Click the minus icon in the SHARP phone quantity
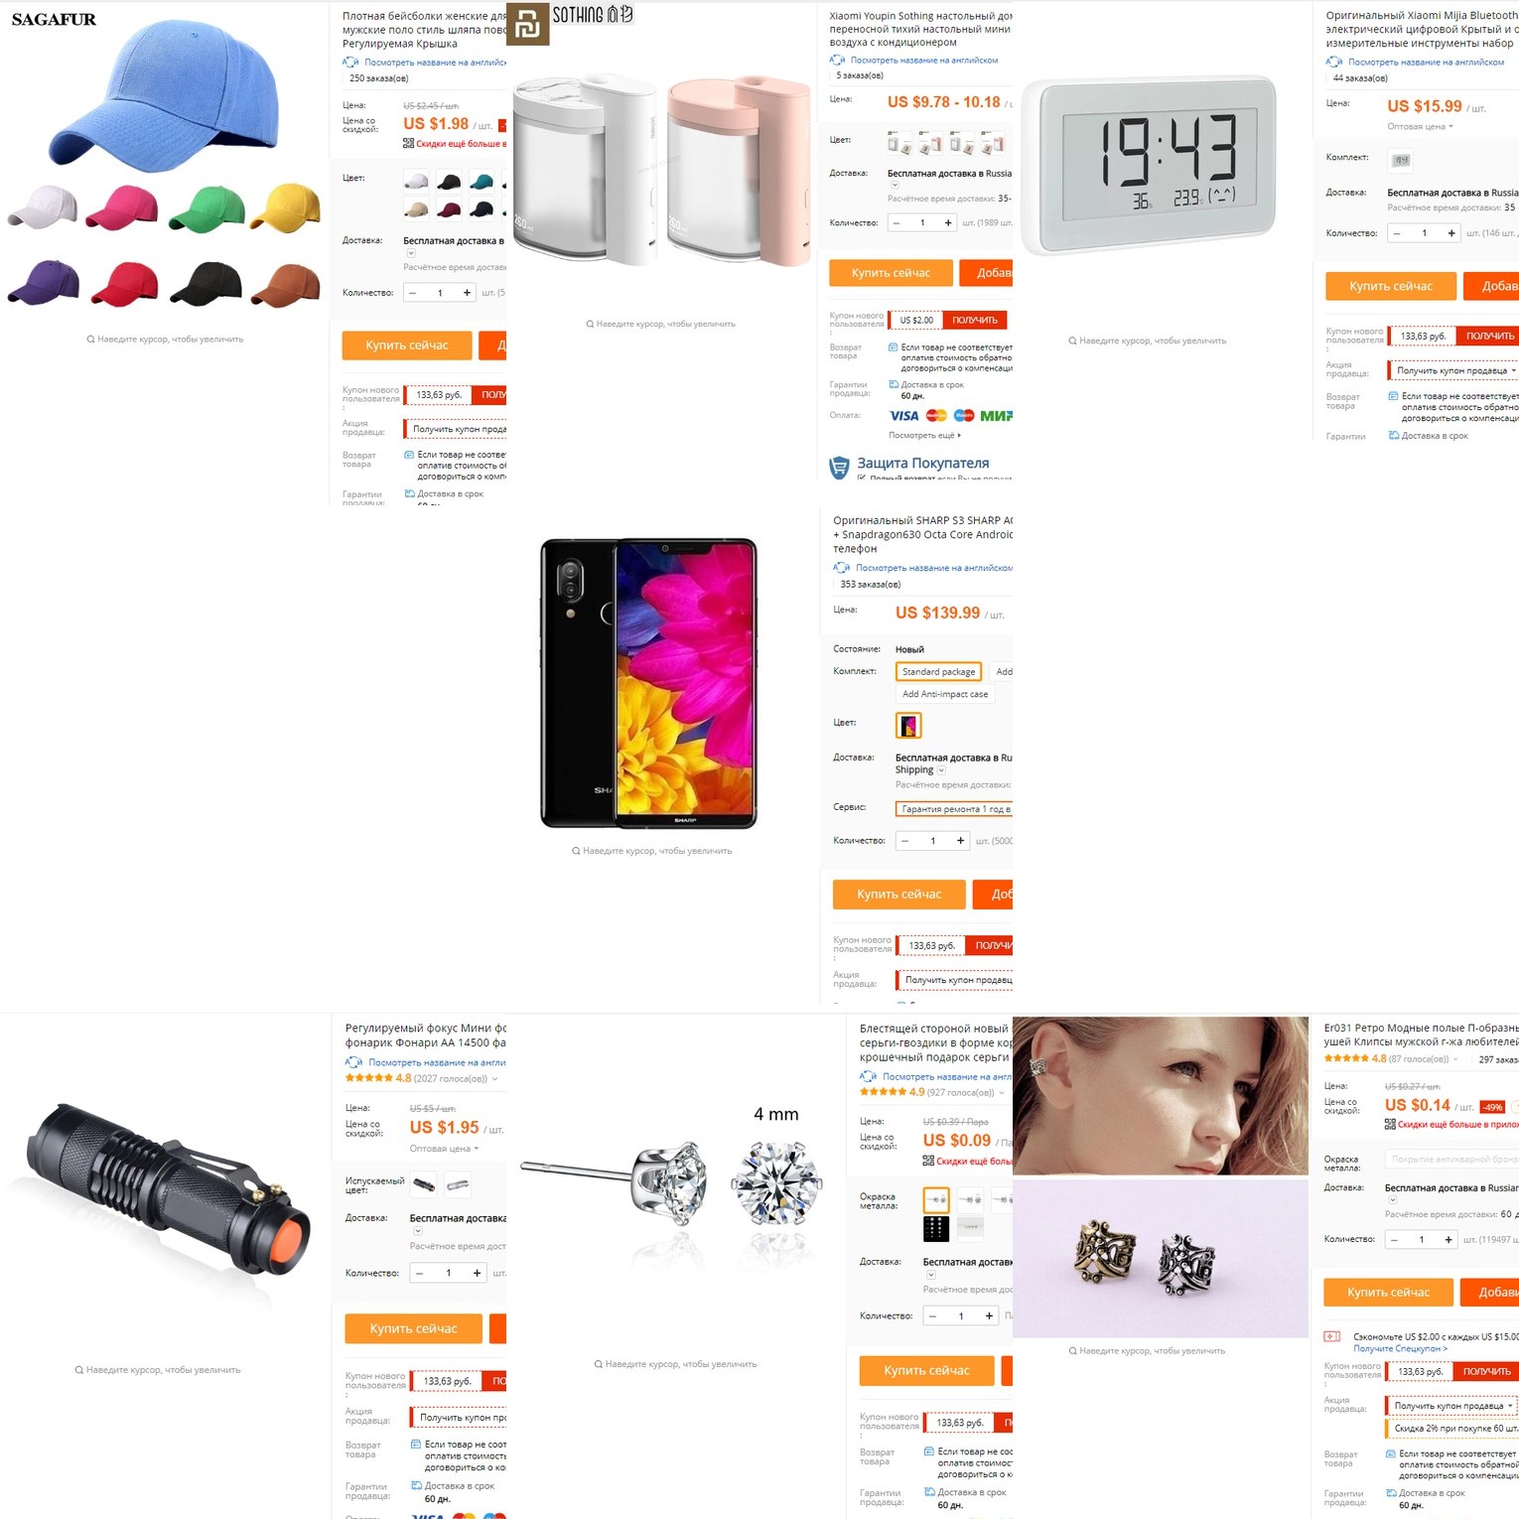The width and height of the screenshot is (1519, 1519). (904, 841)
